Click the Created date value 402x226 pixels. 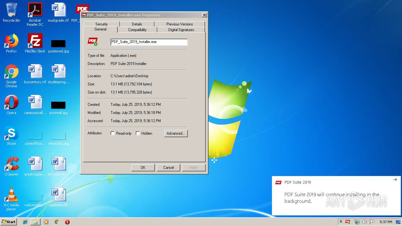pos(136,105)
